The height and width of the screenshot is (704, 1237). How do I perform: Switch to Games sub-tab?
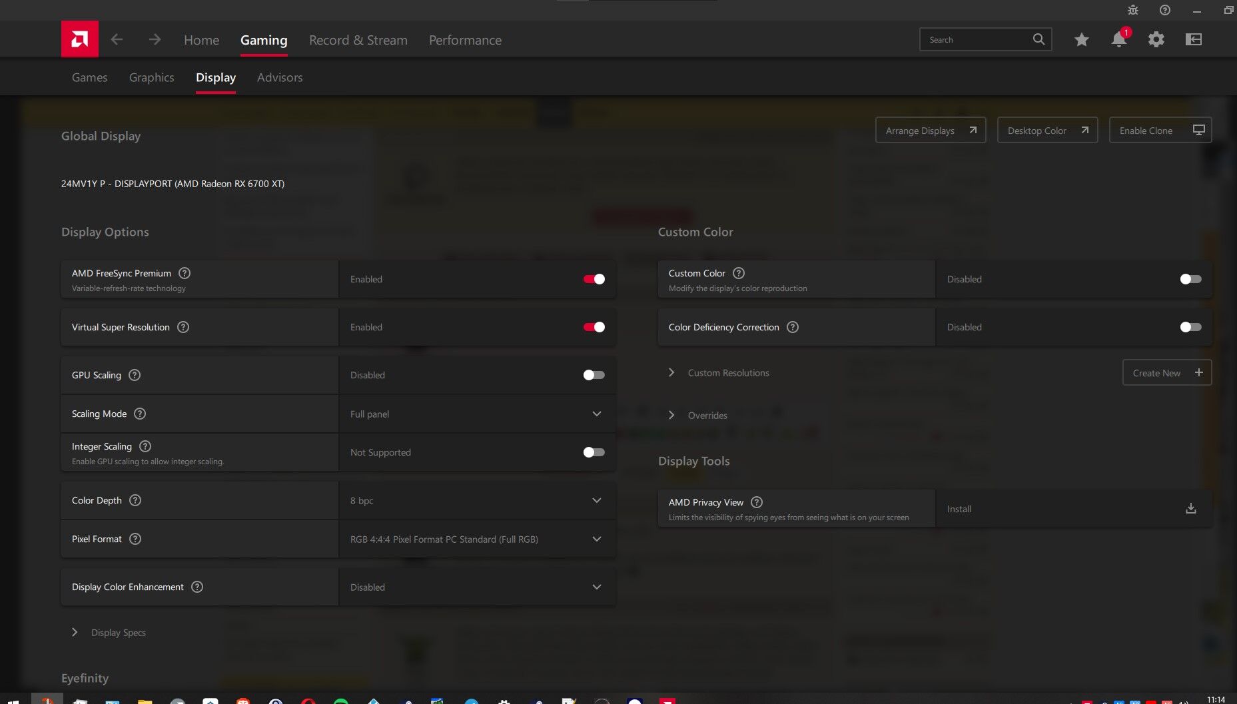(x=89, y=77)
